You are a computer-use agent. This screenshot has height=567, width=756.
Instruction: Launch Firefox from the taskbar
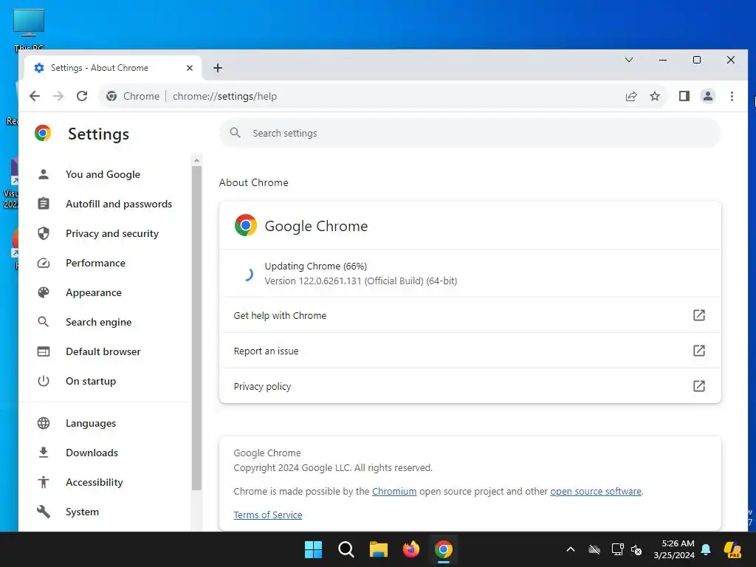tap(411, 549)
